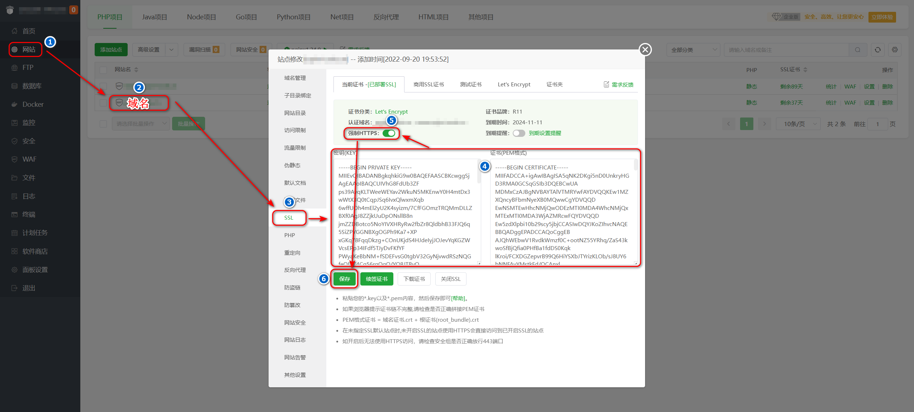Open the 10 per page dropdown
This screenshot has height=412, width=914.
point(798,124)
